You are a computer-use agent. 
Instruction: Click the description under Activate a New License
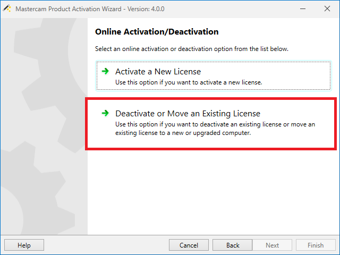pyautogui.click(x=189, y=82)
